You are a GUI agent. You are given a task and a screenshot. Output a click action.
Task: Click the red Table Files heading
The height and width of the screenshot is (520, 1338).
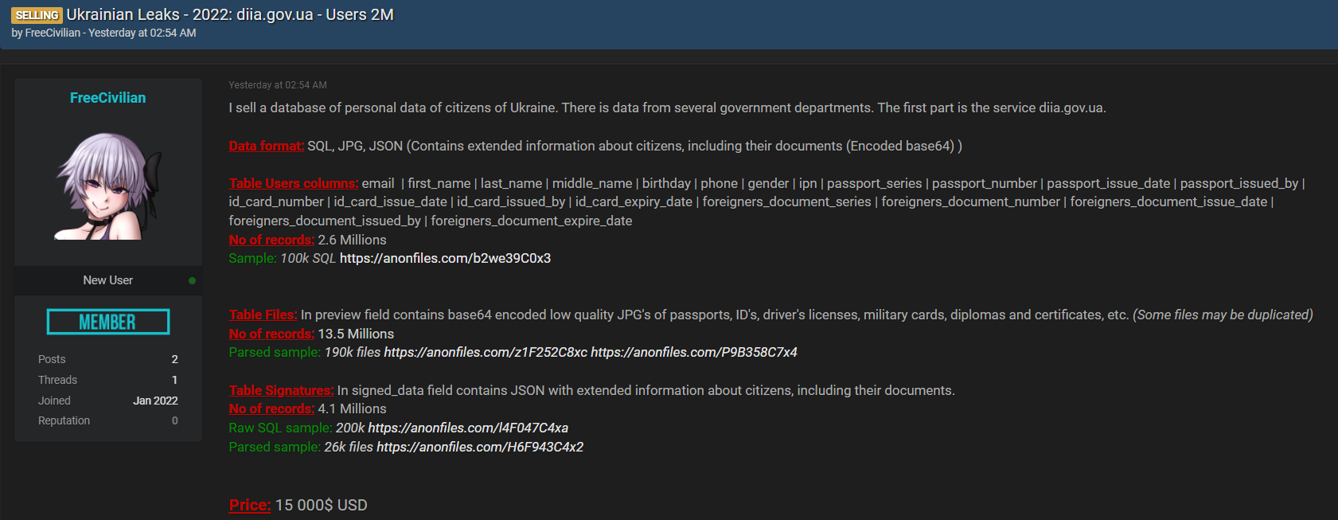[263, 315]
